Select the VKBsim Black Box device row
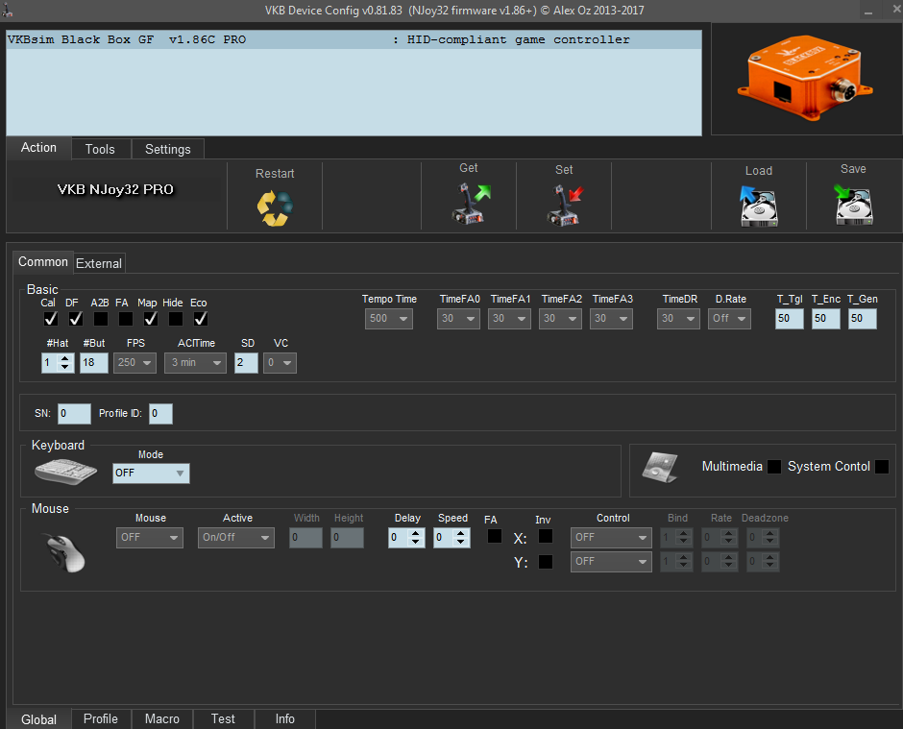The image size is (903, 729). (354, 39)
